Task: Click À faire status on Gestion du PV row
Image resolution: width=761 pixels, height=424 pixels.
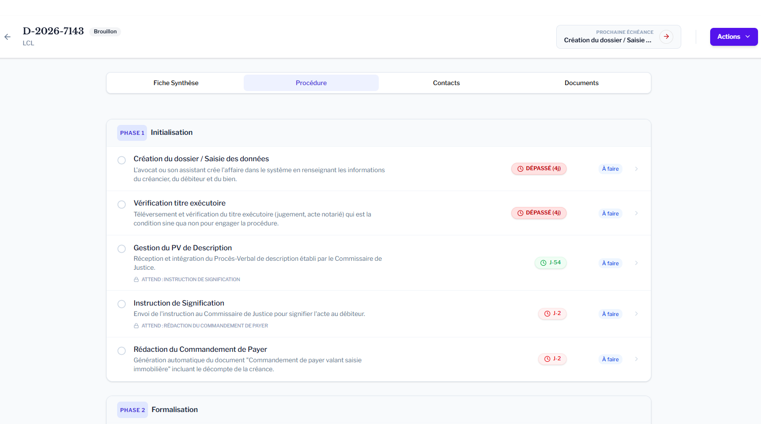Action: tap(610, 263)
